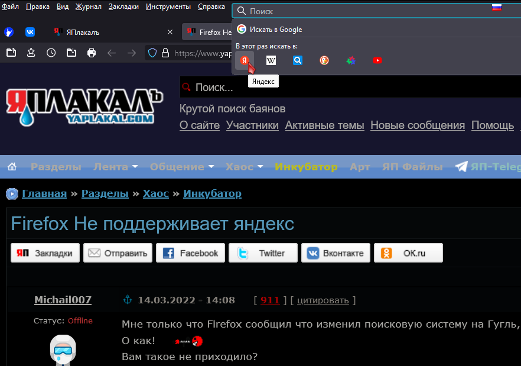Viewport: 521px width, 366px height.
Task: Share the topic on OK.ru
Action: tap(409, 253)
